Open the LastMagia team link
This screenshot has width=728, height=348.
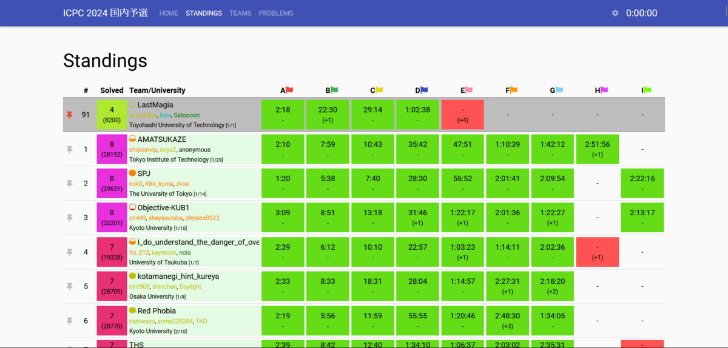click(x=155, y=105)
